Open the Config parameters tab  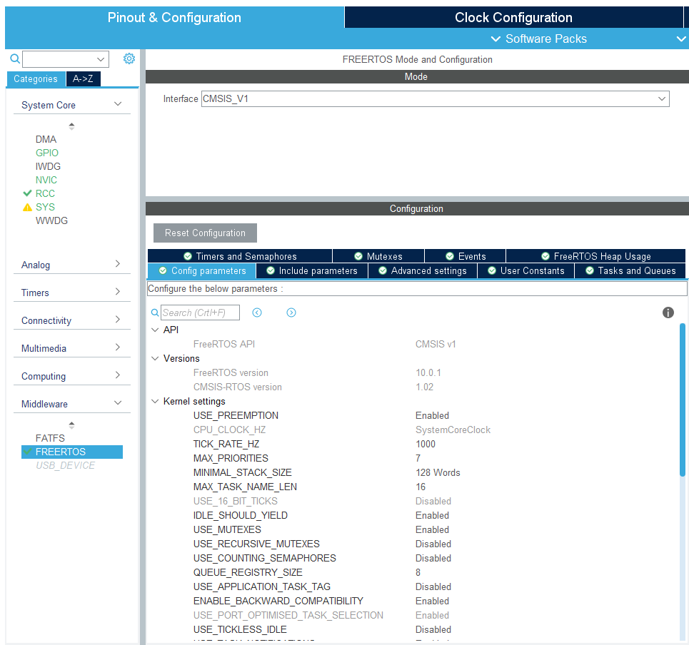pos(202,271)
